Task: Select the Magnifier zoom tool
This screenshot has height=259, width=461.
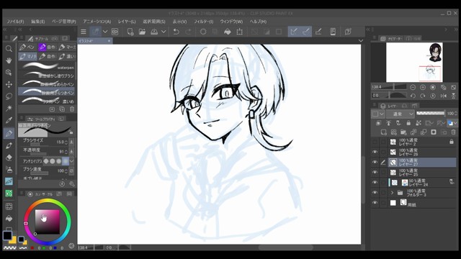Action: point(9,49)
